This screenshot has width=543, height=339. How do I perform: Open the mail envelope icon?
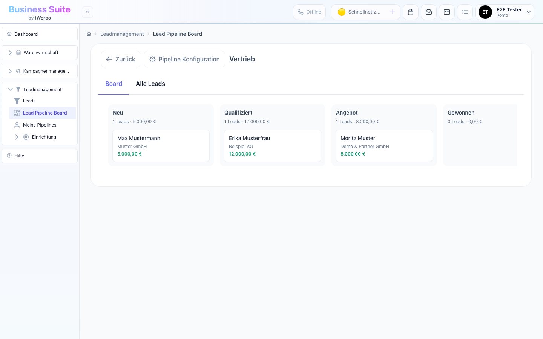click(447, 12)
